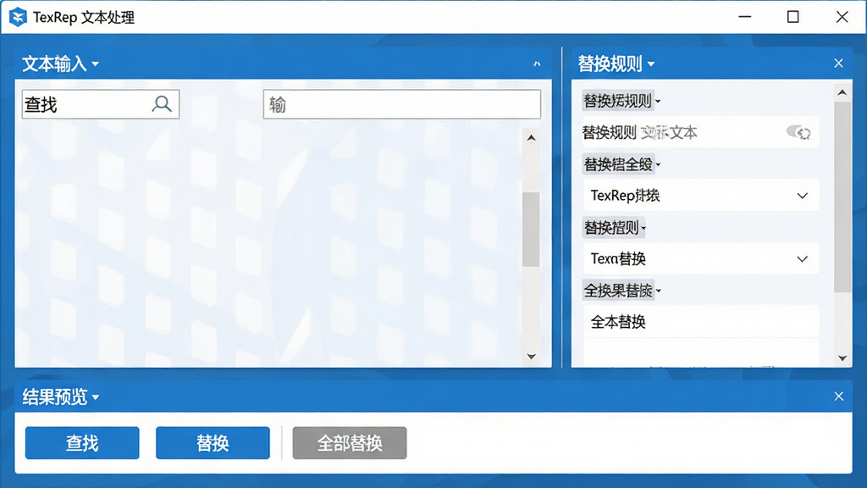Viewport: 867px width, 488px height.
Task: Click the text area scrollbar up arrow
Action: (x=531, y=138)
